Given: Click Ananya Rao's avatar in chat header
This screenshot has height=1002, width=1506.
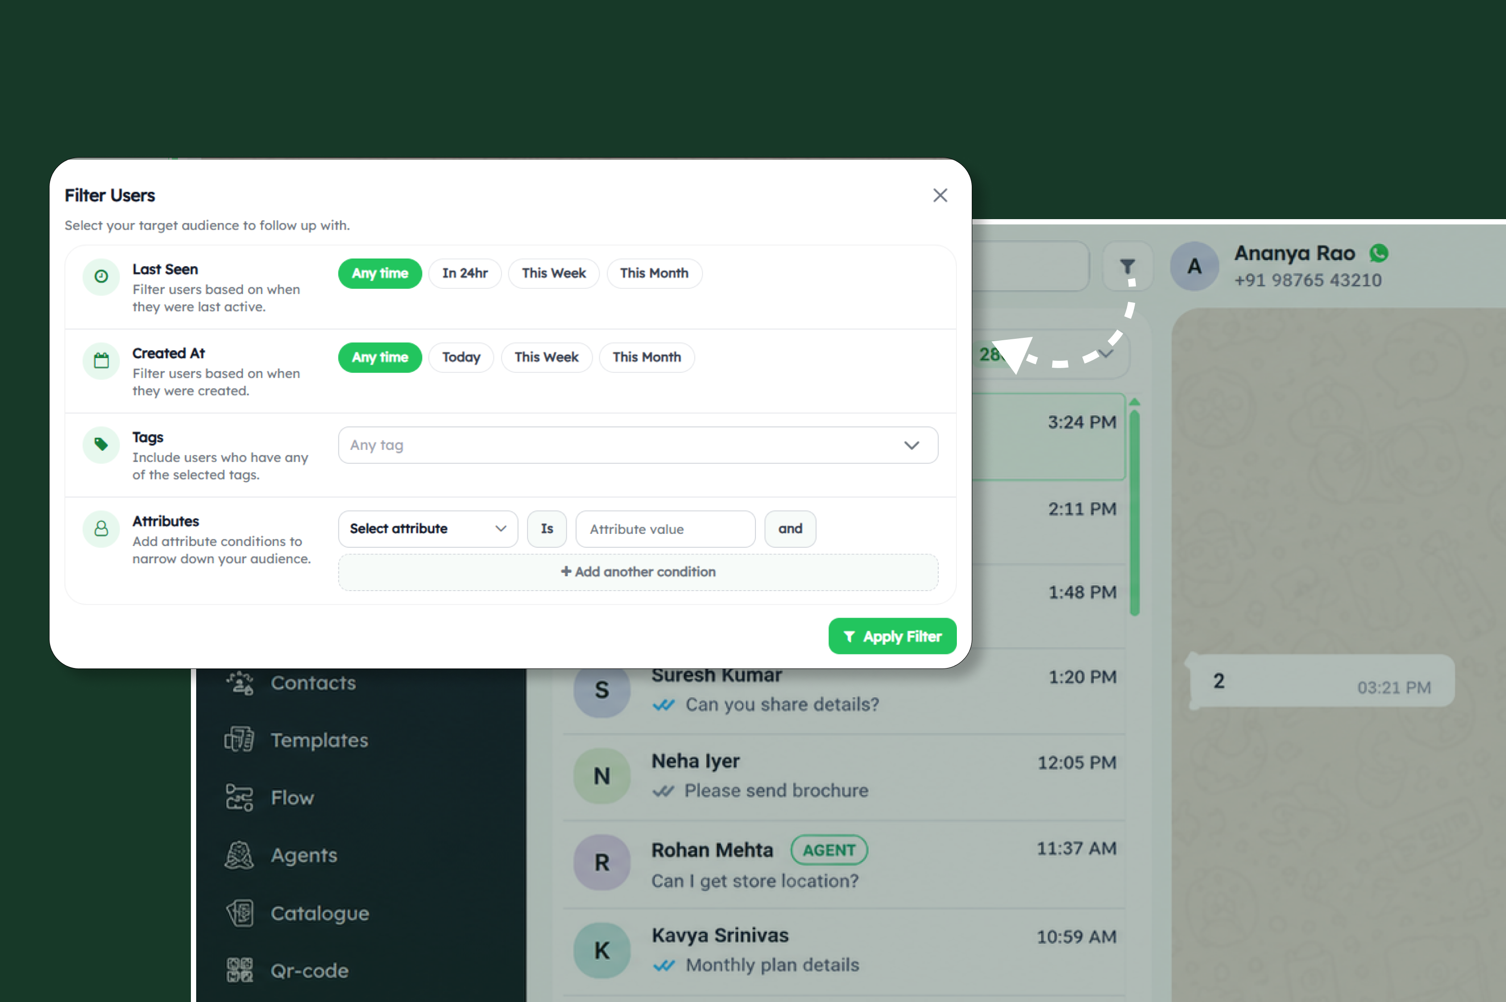Looking at the screenshot, I should [x=1194, y=266].
